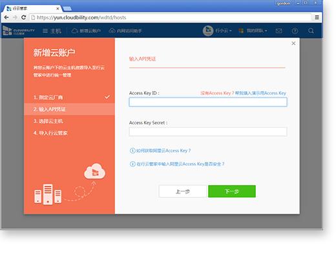336x254 pixels.
Task: Focus the Access Key Secret field
Action: click(208, 132)
